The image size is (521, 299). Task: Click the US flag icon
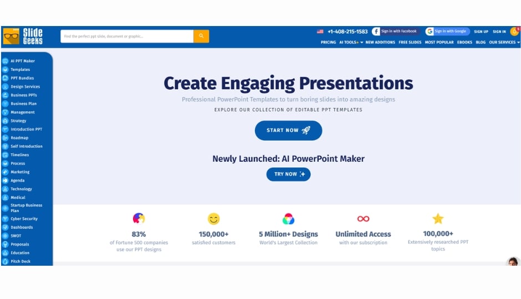tap(320, 32)
